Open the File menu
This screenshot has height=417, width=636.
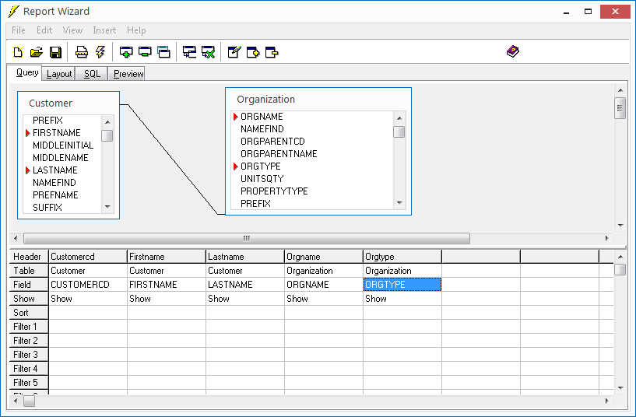[x=19, y=30]
